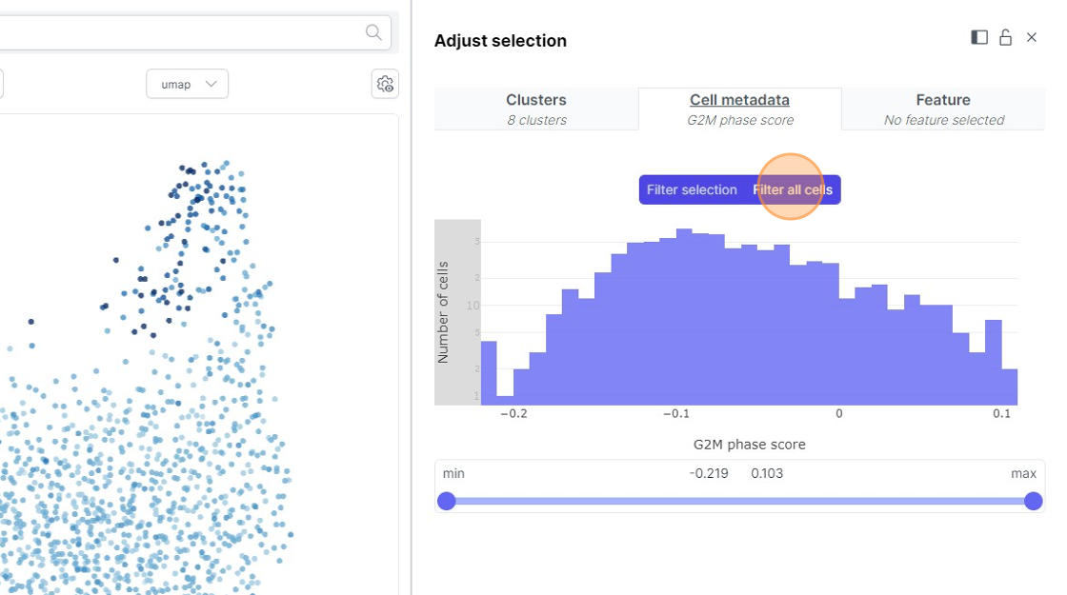
Task: Open the umap embedding dropdown
Action: point(187,84)
